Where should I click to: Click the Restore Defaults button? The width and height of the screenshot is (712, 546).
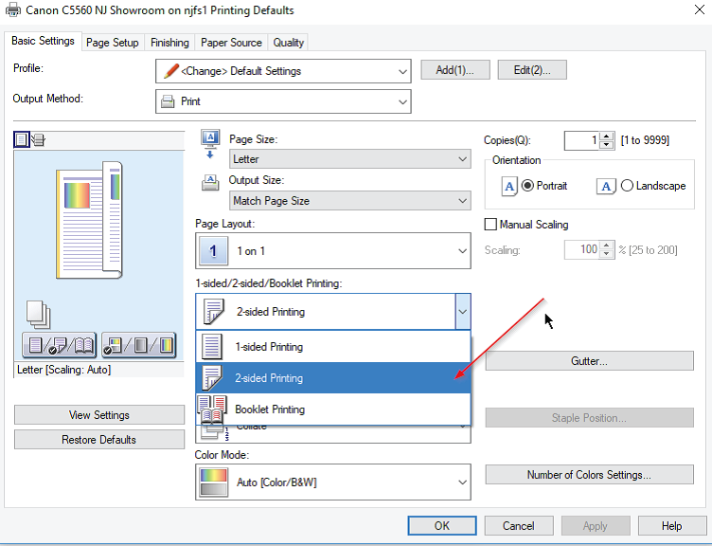(x=98, y=440)
